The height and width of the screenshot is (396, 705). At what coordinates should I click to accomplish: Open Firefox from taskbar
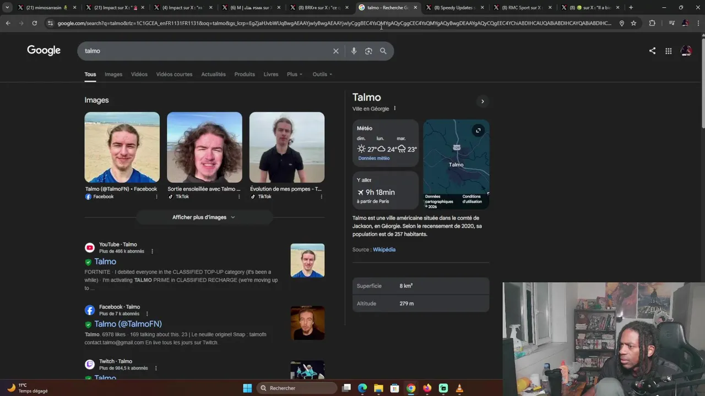427,388
